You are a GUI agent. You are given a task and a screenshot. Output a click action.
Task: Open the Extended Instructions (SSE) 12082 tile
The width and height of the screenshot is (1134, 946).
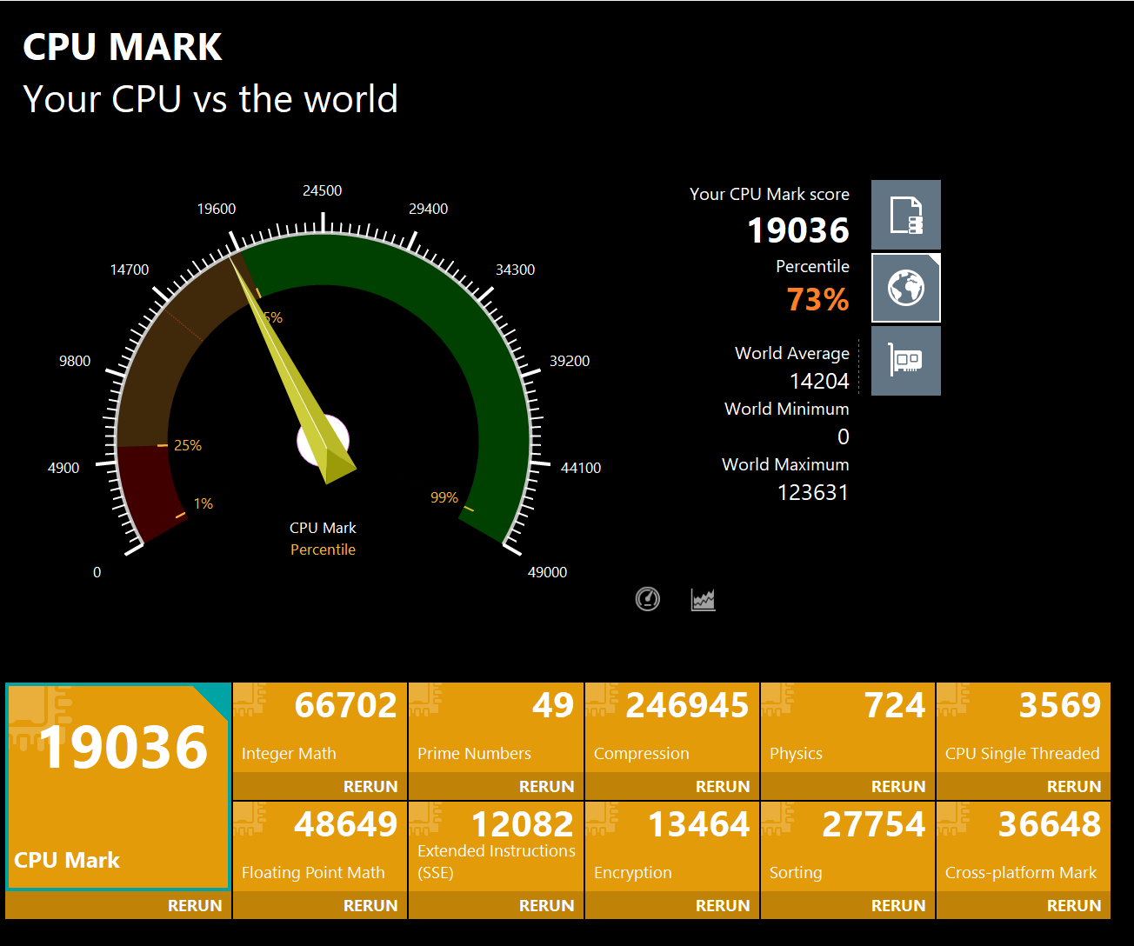click(496, 847)
